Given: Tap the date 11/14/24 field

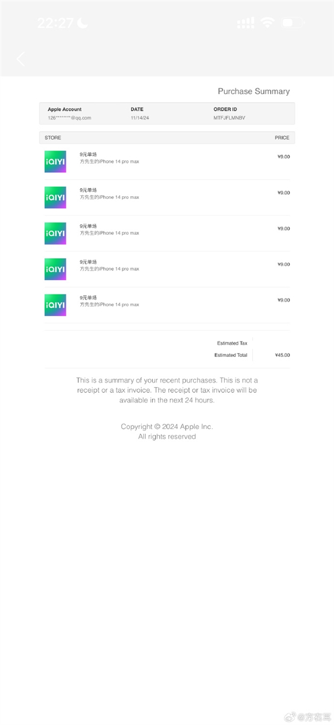Looking at the screenshot, I should pos(140,118).
